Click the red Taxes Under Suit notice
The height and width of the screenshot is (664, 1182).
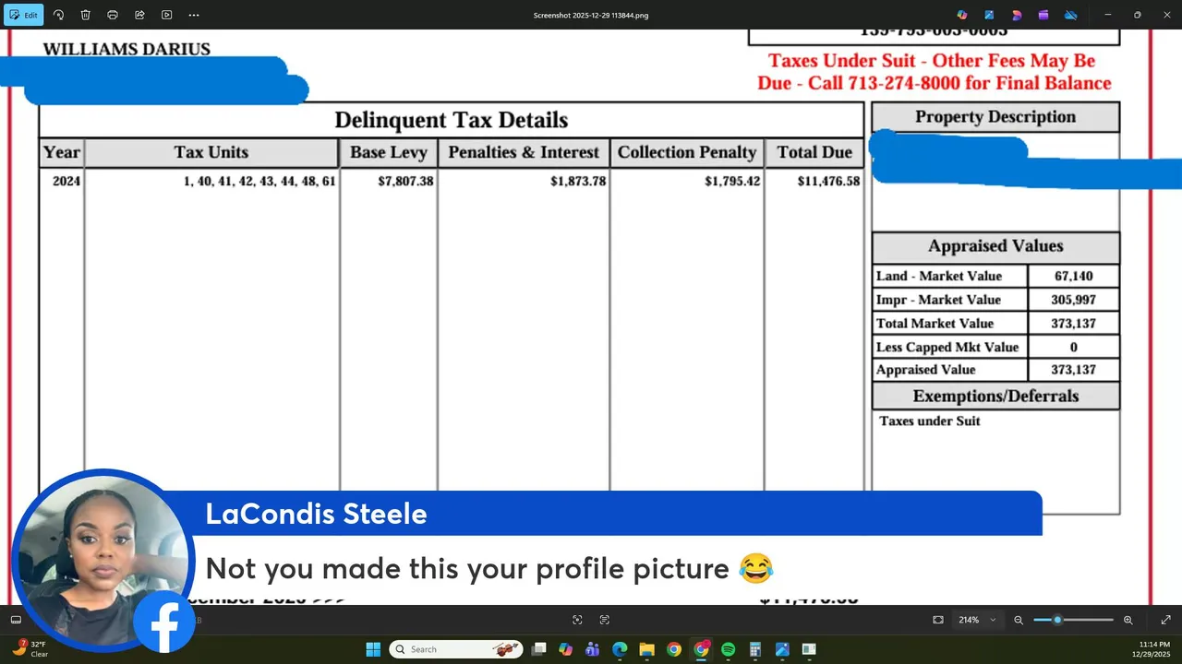[934, 72]
